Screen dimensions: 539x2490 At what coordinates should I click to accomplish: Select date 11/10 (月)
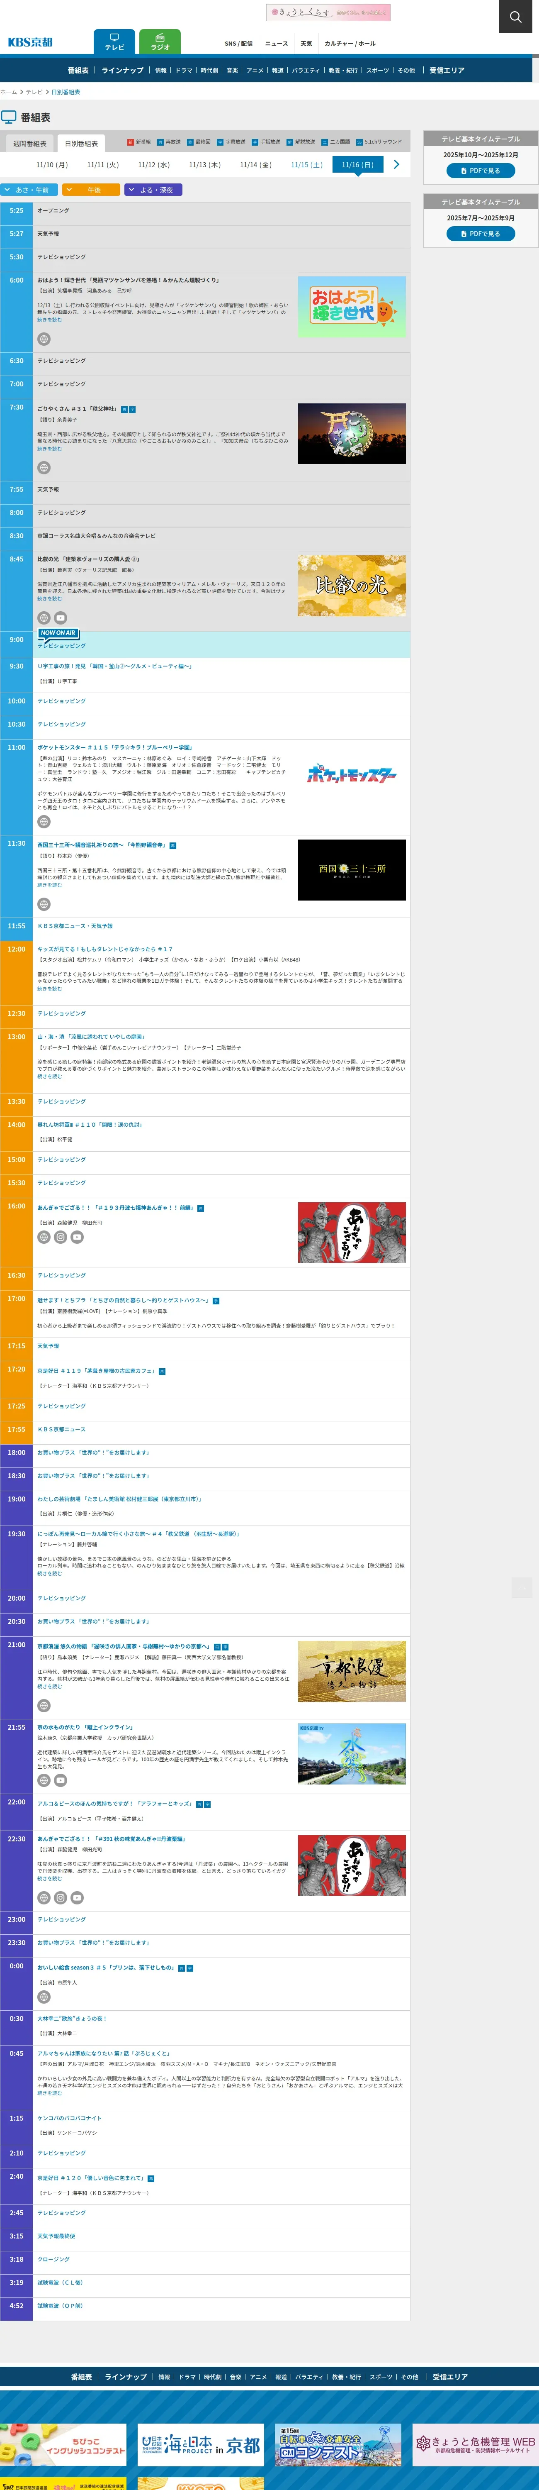[x=52, y=165]
